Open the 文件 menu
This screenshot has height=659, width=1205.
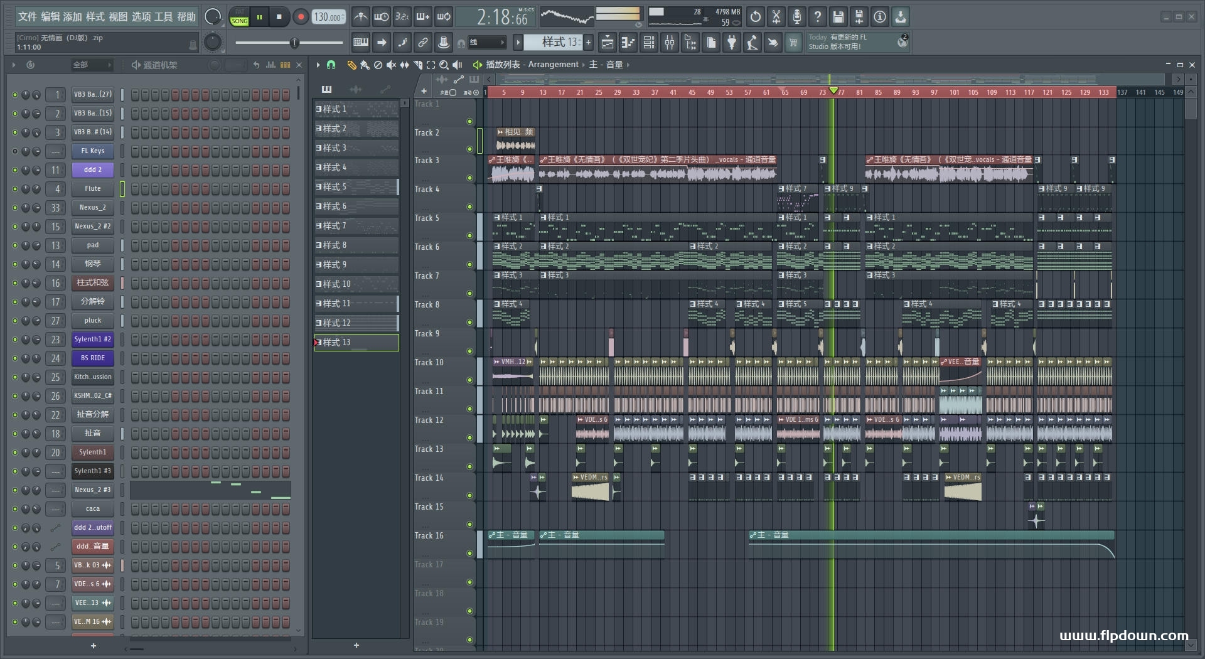pos(27,17)
